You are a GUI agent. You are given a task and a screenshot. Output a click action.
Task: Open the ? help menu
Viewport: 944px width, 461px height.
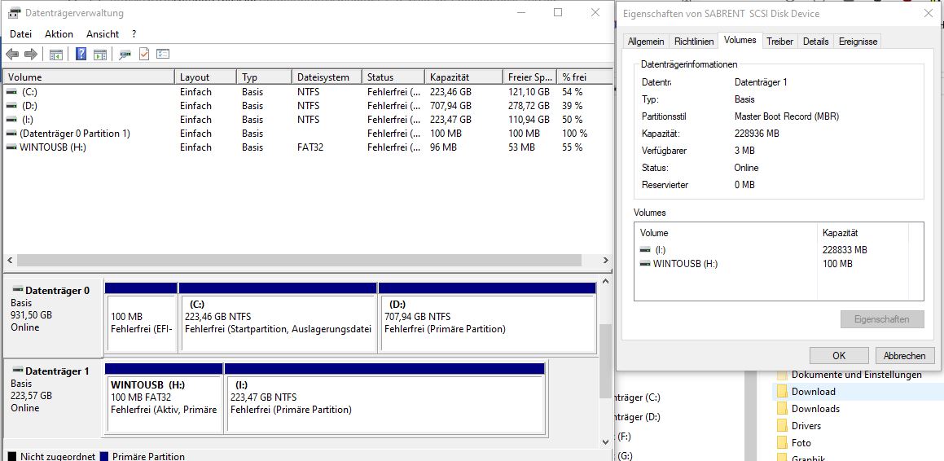coord(134,34)
